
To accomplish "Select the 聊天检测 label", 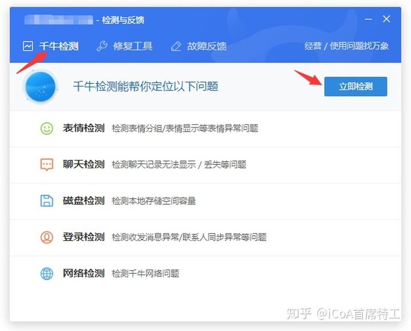I will point(83,164).
